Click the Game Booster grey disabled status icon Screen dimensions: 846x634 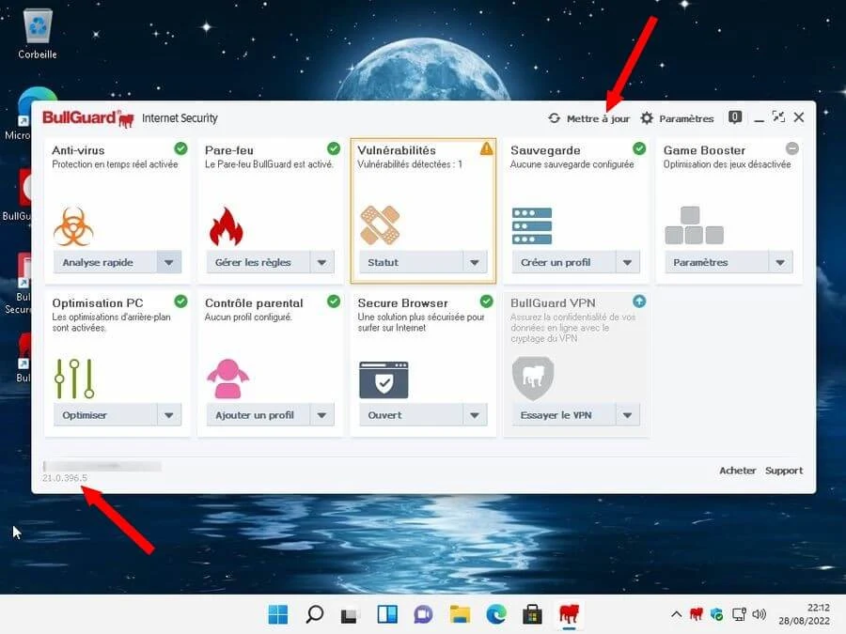coord(792,148)
